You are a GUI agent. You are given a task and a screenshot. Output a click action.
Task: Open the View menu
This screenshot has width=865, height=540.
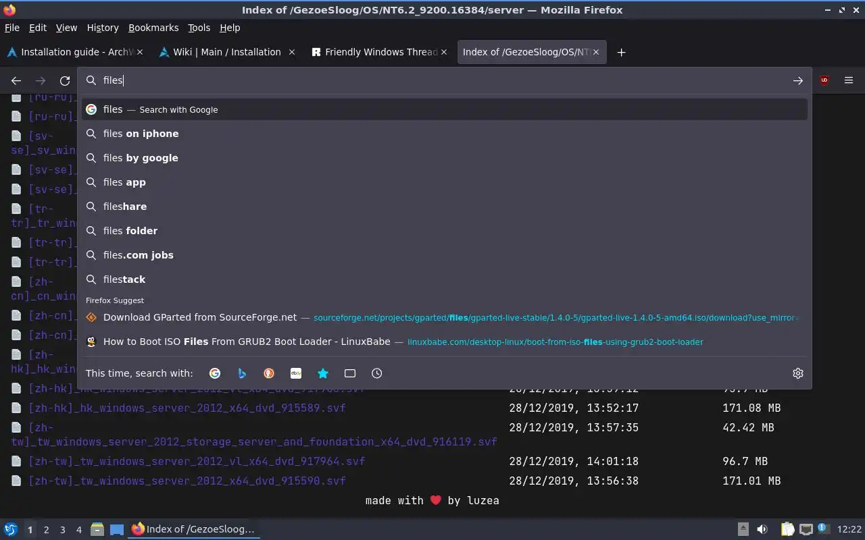coord(66,28)
